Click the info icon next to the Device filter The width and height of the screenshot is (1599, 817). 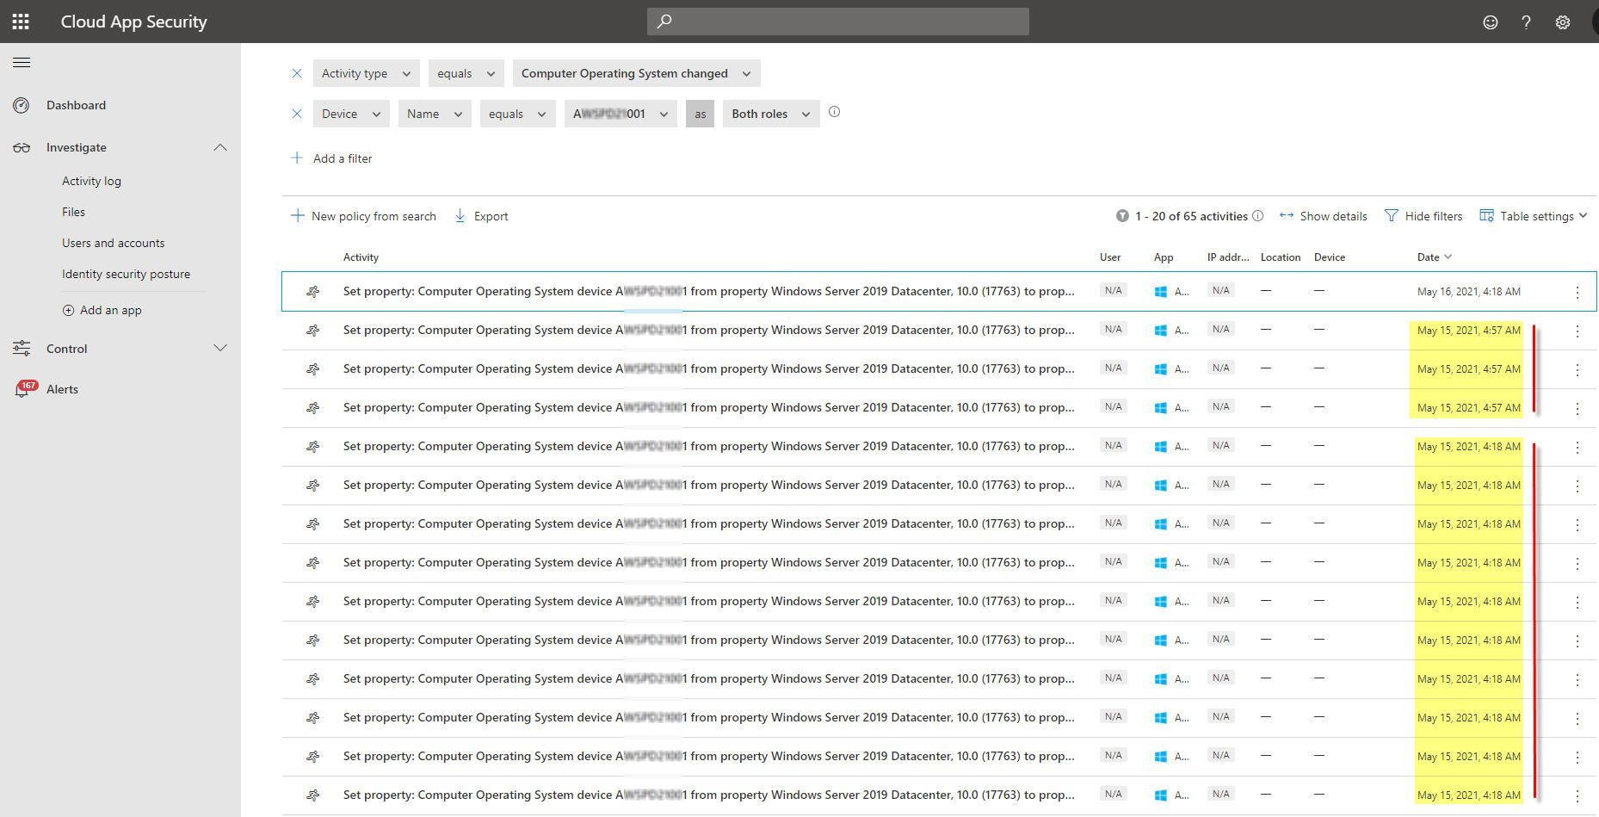click(x=834, y=111)
